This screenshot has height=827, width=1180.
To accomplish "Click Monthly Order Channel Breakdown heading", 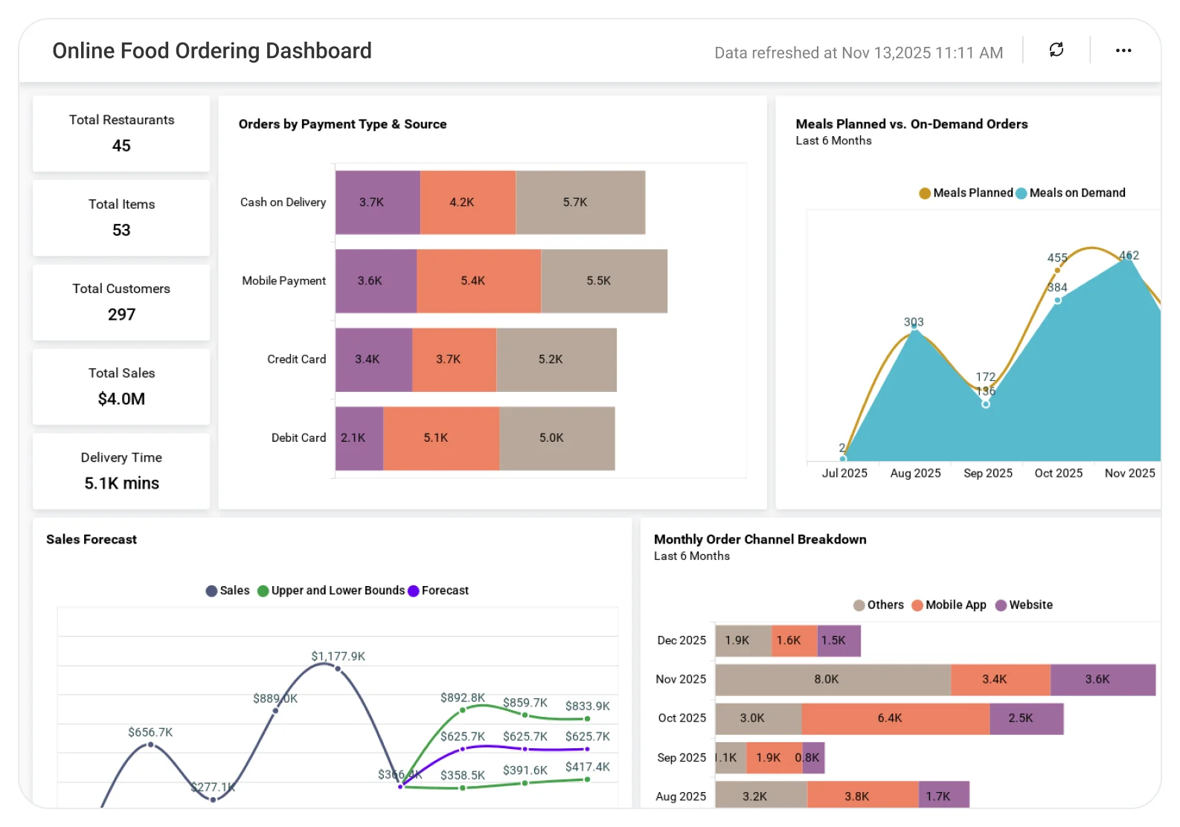I will [x=760, y=540].
